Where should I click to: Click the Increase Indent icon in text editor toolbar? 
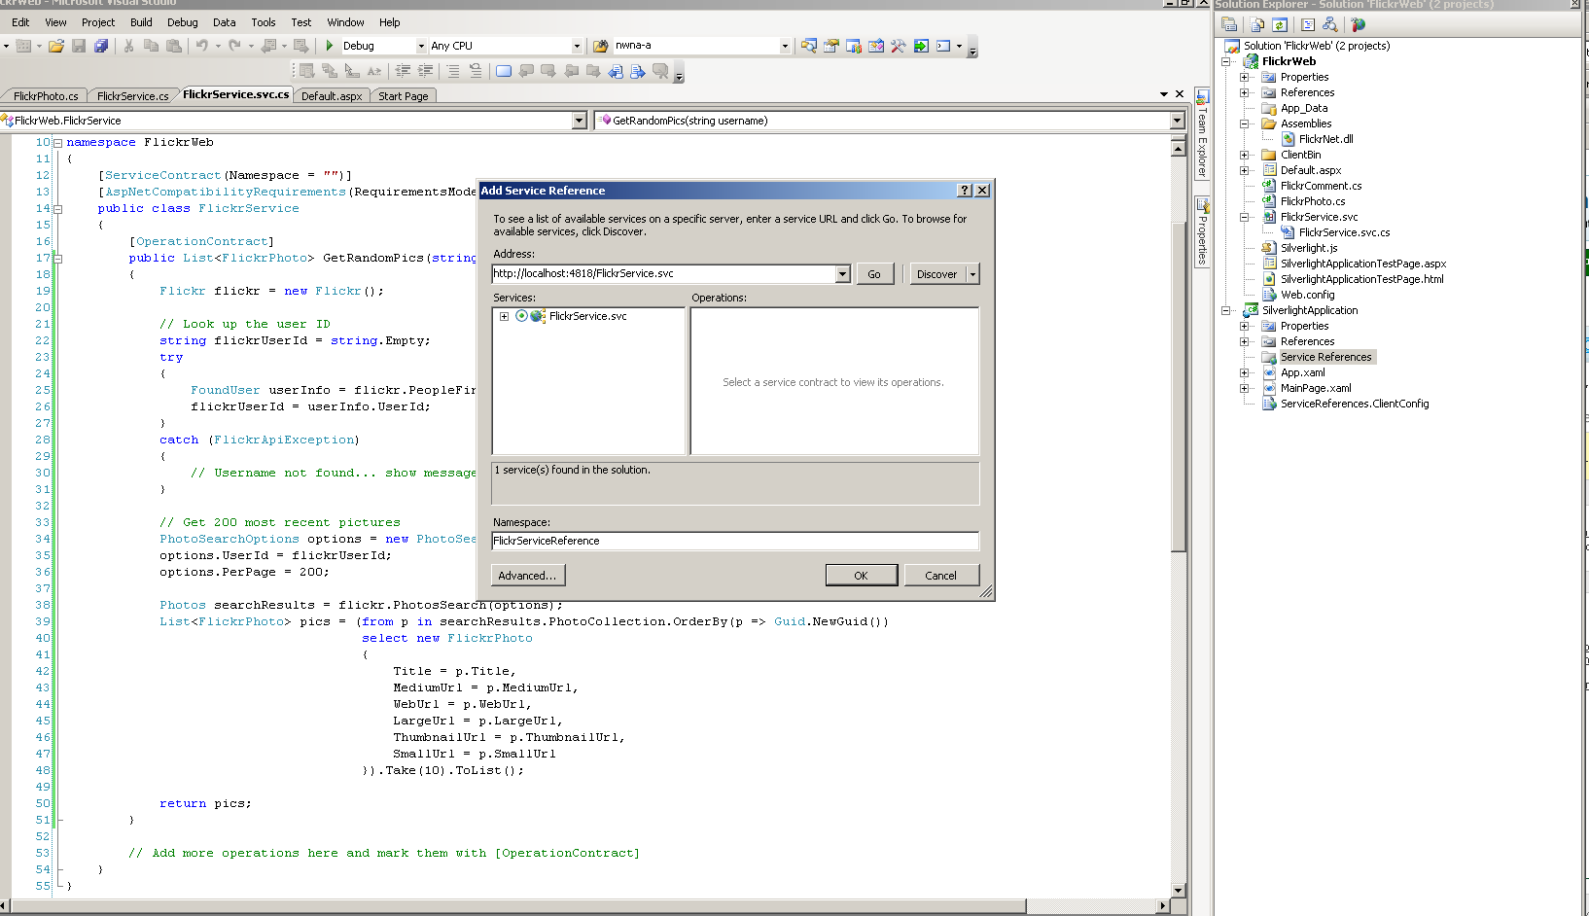coord(426,71)
